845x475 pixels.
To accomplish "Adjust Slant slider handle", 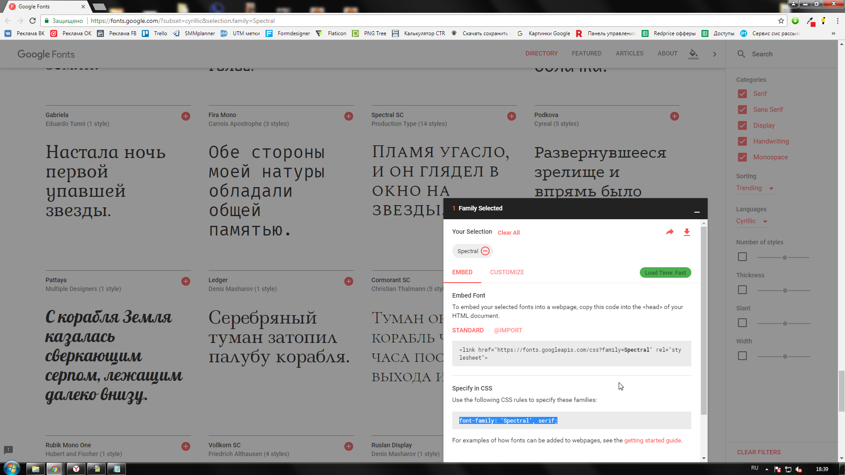I will click(x=785, y=323).
